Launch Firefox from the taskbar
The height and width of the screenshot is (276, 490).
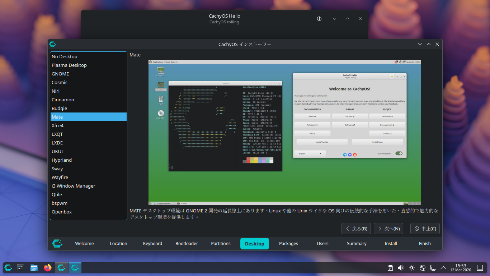click(x=48, y=268)
